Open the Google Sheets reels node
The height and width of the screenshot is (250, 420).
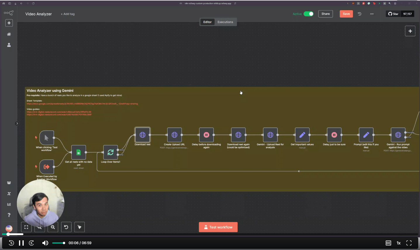[78, 152]
